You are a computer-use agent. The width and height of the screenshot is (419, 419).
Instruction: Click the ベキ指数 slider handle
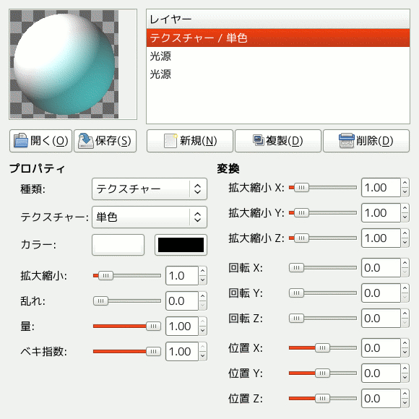(x=153, y=351)
